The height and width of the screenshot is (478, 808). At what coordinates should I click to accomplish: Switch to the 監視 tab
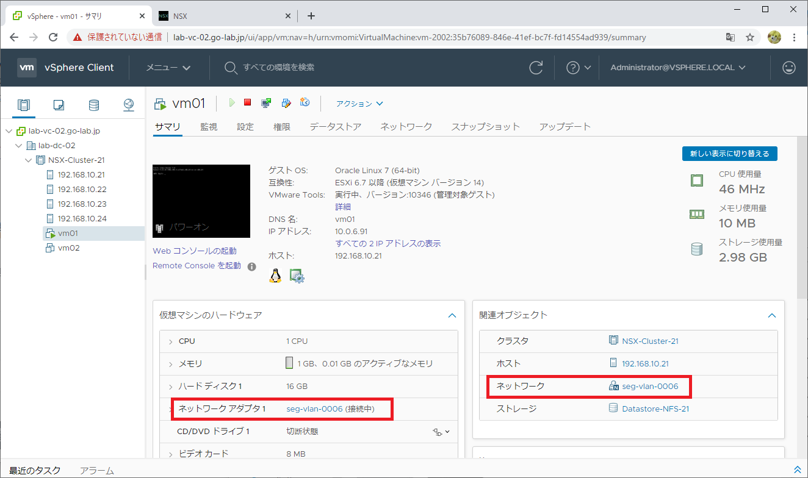pos(209,127)
